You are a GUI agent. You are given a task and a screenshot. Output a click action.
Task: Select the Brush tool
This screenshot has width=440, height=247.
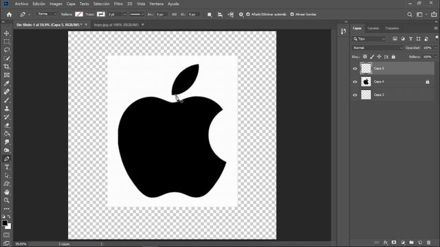pyautogui.click(x=7, y=100)
